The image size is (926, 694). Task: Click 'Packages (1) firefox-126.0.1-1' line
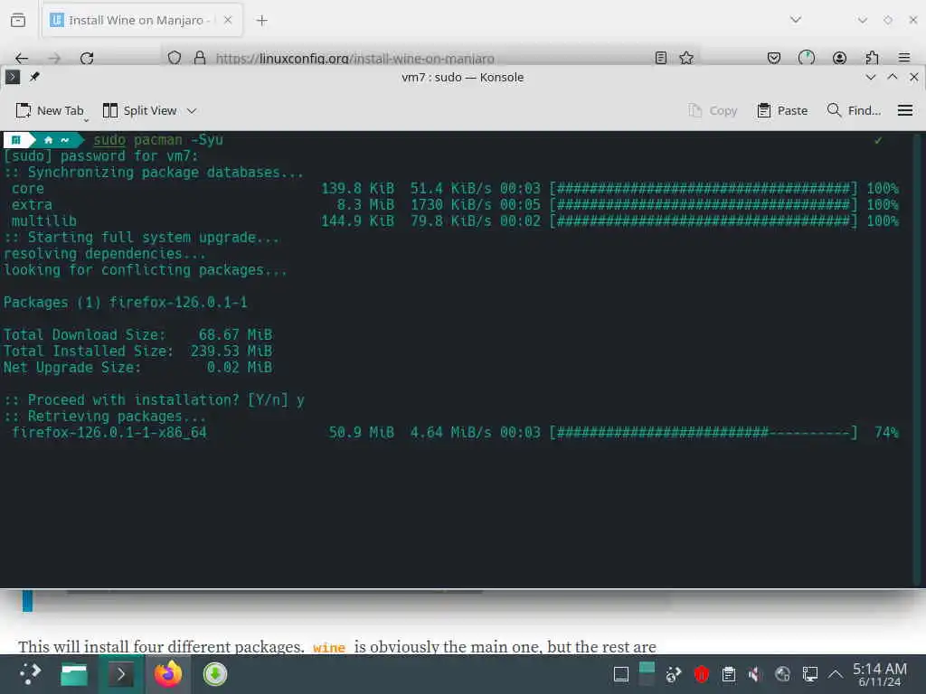point(125,303)
